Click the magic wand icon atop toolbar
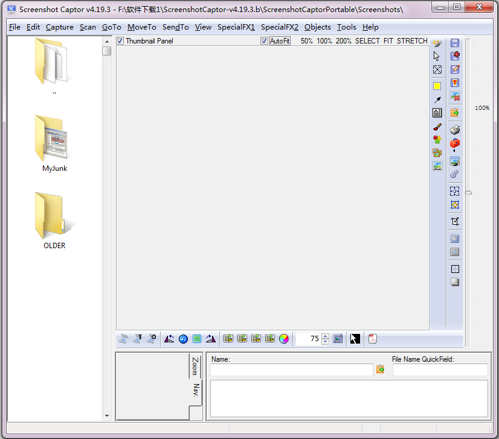This screenshot has height=439, width=499. pyautogui.click(x=437, y=43)
